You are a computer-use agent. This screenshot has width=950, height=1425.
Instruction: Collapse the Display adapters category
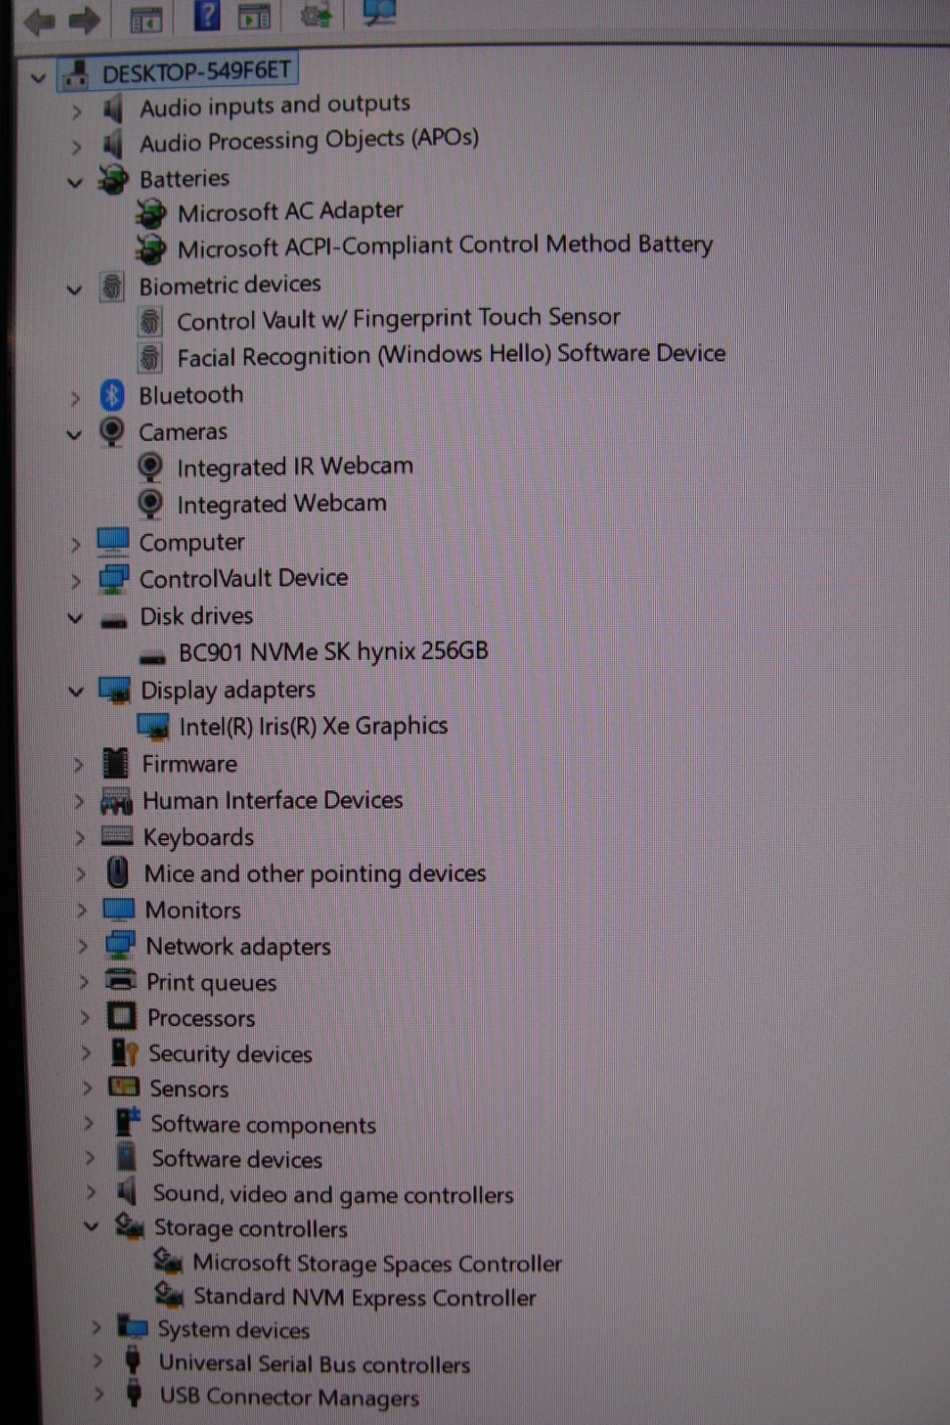coord(77,691)
